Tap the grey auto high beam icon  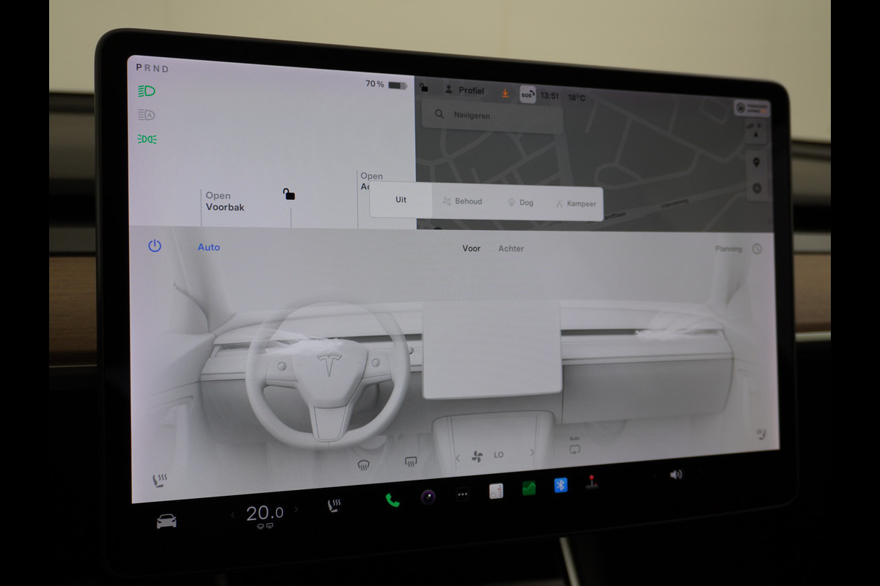click(x=147, y=115)
